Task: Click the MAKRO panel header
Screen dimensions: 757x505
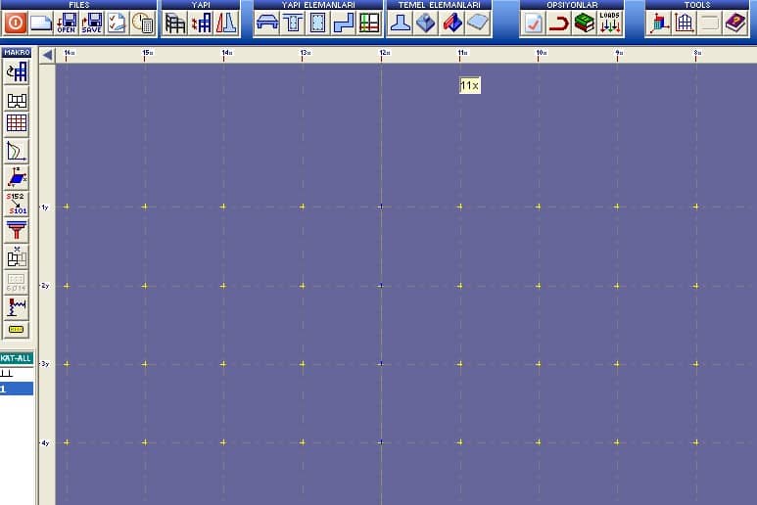Action: 17,52
